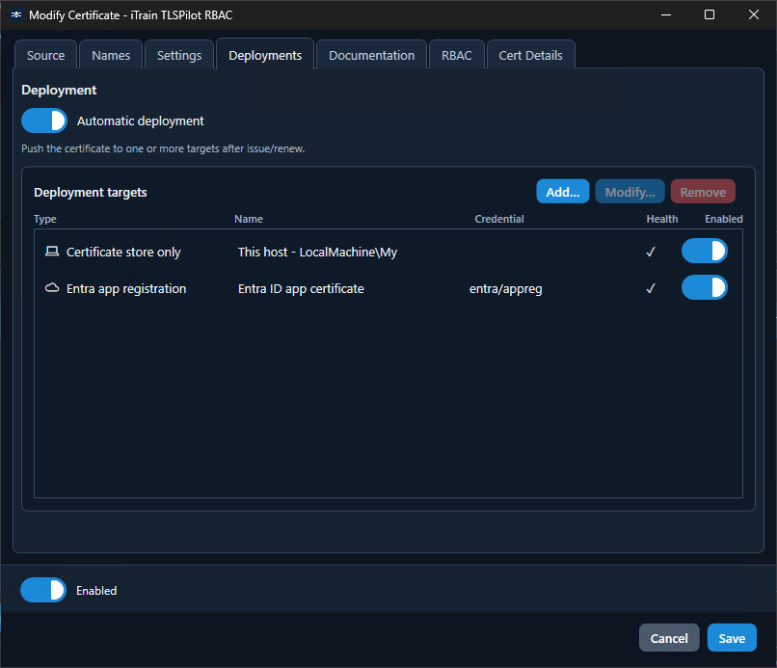Click the Type column header
Viewport: 777px width, 668px height.
45,219
